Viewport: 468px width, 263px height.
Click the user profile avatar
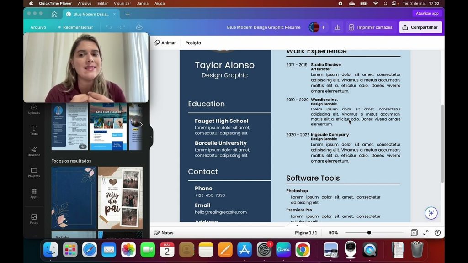pyautogui.click(x=314, y=27)
